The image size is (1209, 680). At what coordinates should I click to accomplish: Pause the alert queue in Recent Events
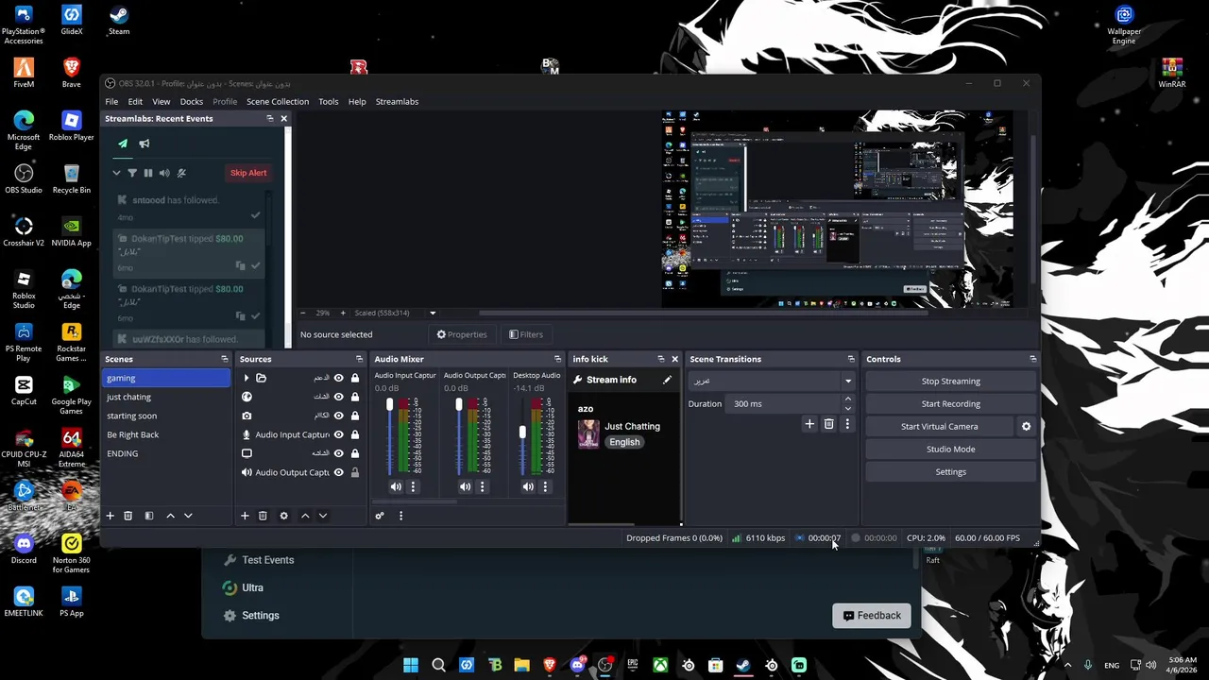[148, 173]
